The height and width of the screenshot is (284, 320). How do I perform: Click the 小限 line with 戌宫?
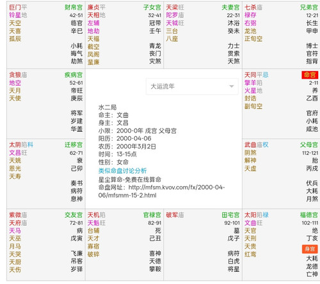tap(138, 130)
